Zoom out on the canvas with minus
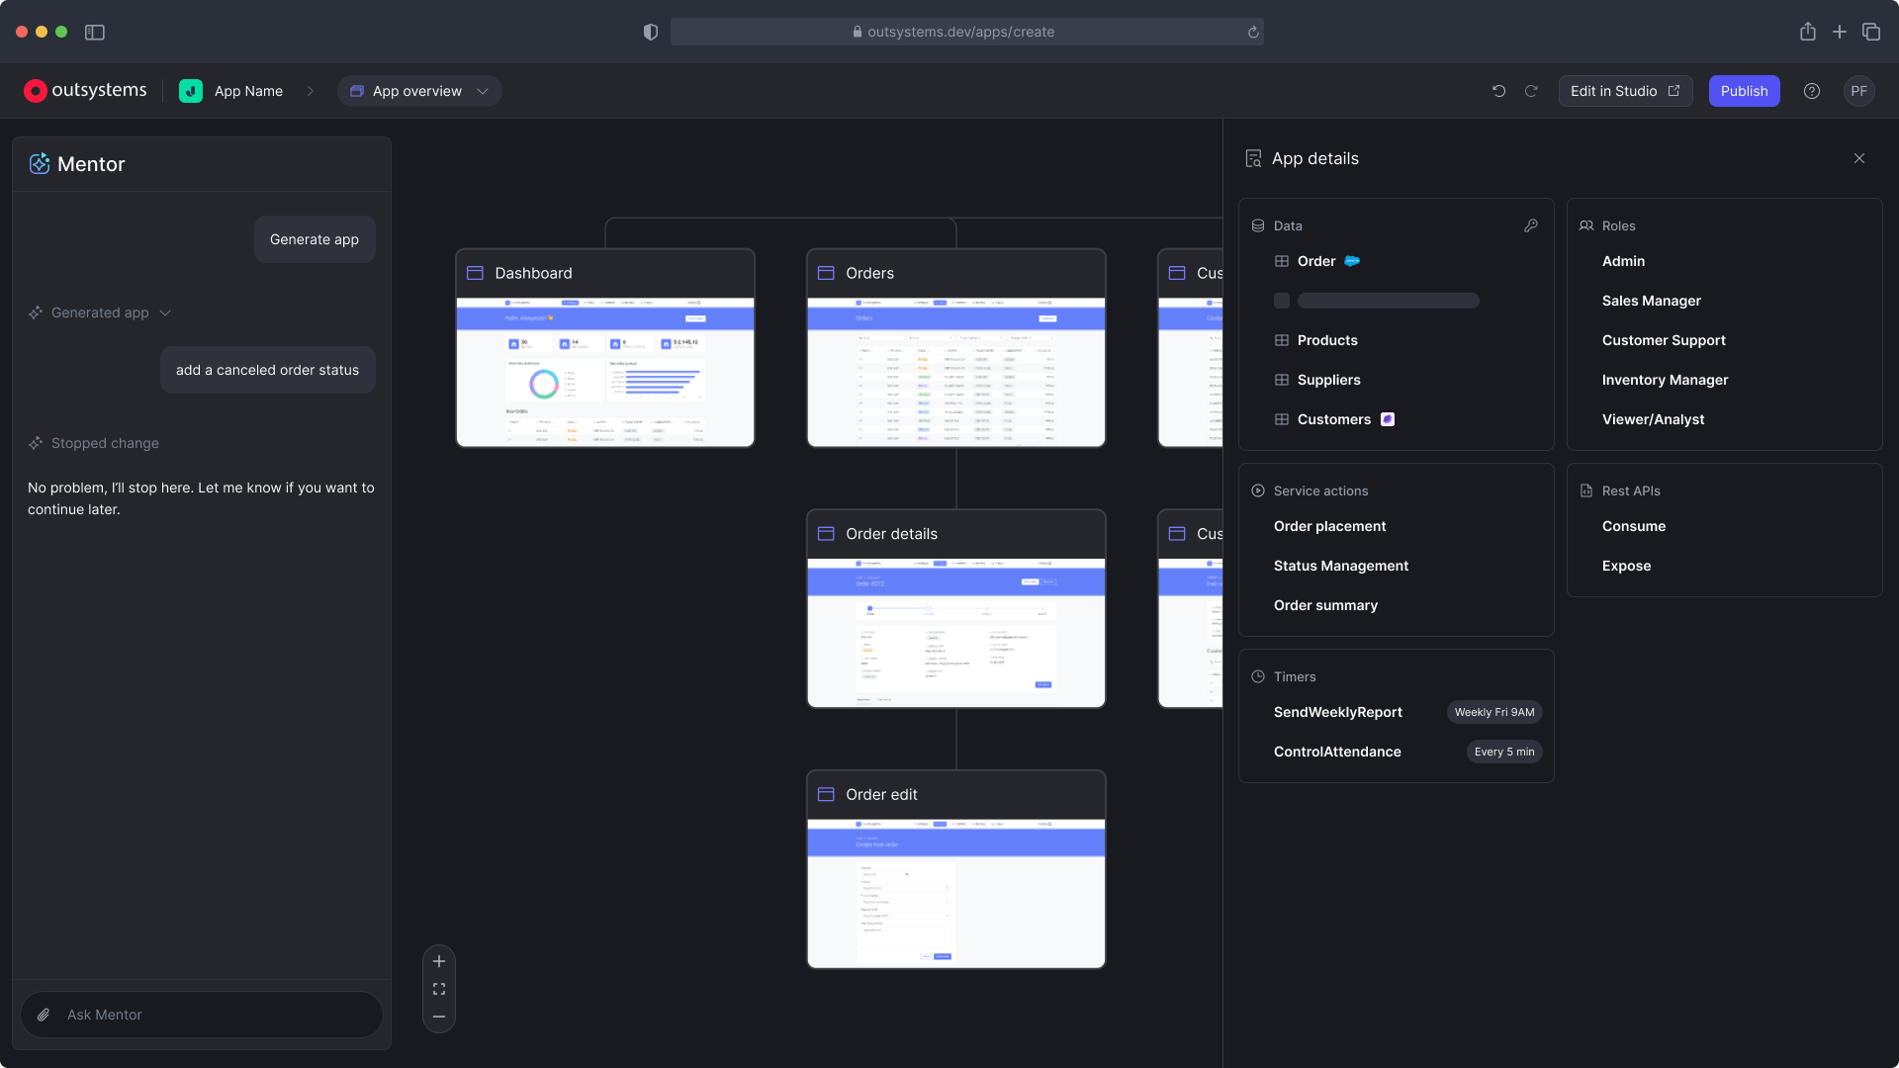Screen dimensions: 1899x1068 pyautogui.click(x=439, y=1017)
